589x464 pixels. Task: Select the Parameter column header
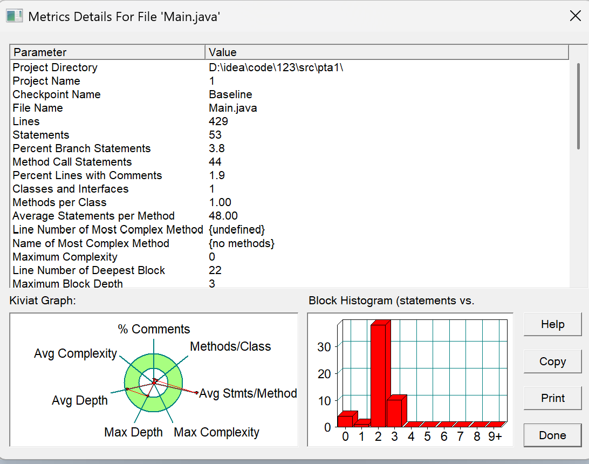pyautogui.click(x=107, y=52)
